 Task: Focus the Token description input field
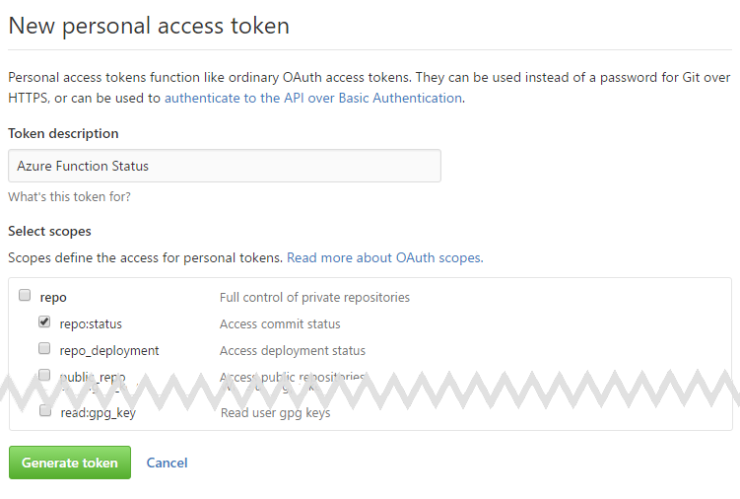point(224,166)
